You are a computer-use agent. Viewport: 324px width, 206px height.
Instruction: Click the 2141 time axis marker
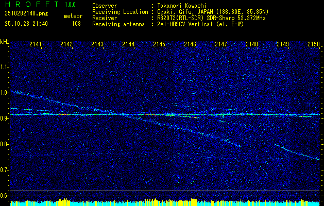pyautogui.click(x=36, y=44)
